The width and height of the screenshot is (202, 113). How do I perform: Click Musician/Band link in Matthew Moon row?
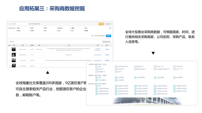[x=97, y=55]
